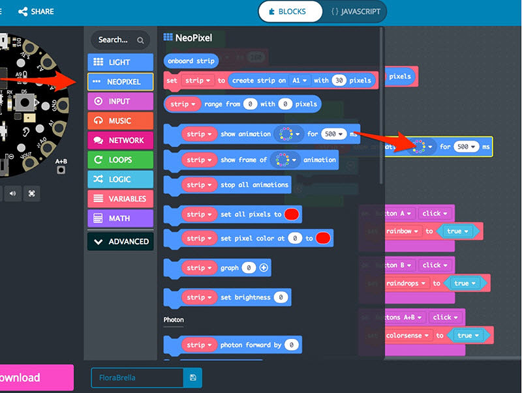
Task: Open the LOOPS category in the toolbox
Action: click(x=120, y=160)
